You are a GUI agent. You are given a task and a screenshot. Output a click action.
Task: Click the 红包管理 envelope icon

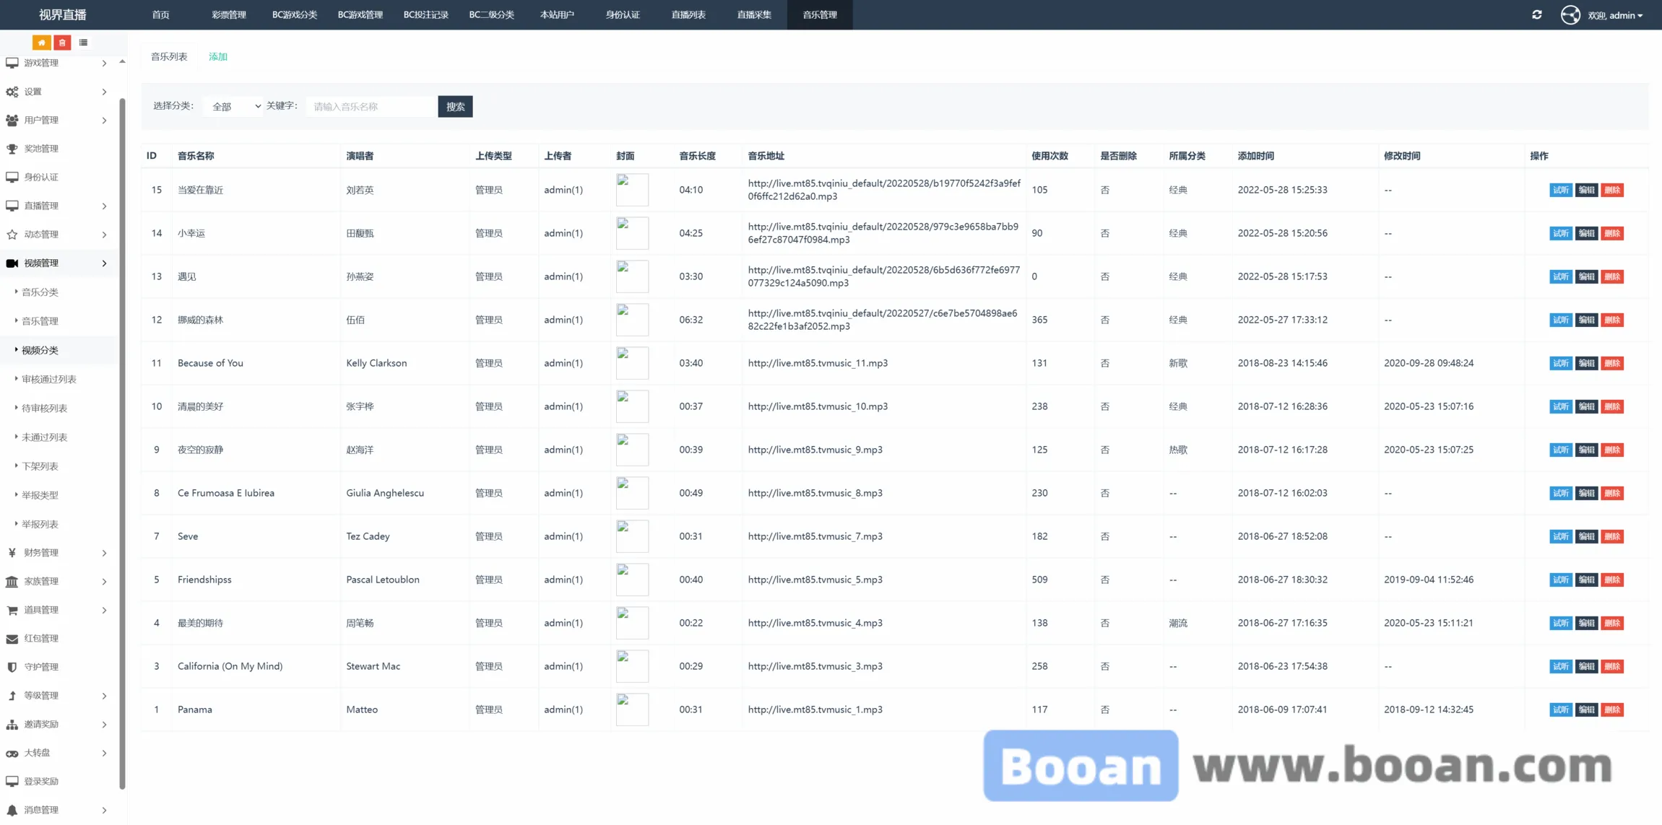pos(12,639)
